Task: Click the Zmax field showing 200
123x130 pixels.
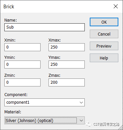Action: 66,82
